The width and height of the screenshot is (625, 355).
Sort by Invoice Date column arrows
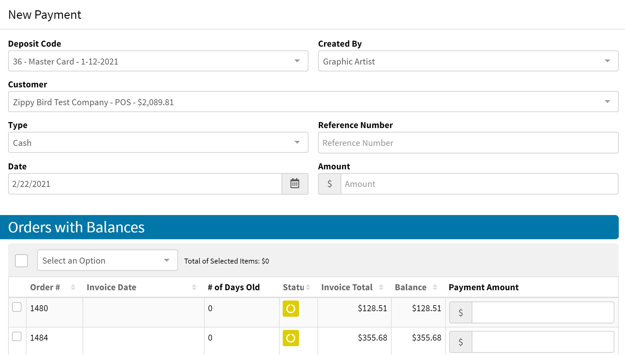pos(194,287)
